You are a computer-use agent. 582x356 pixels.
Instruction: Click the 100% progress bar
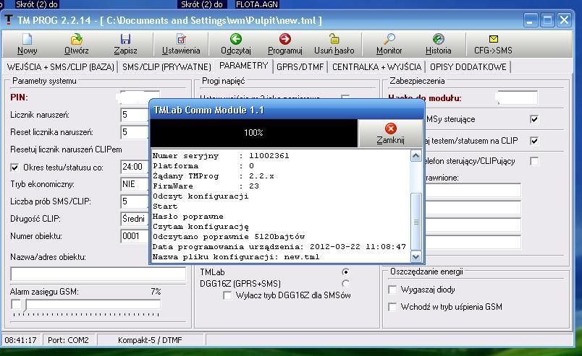[254, 133]
